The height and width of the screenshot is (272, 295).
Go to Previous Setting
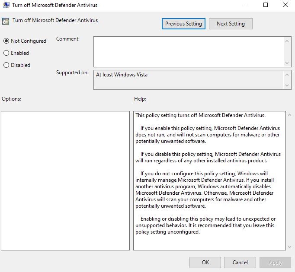tap(183, 24)
